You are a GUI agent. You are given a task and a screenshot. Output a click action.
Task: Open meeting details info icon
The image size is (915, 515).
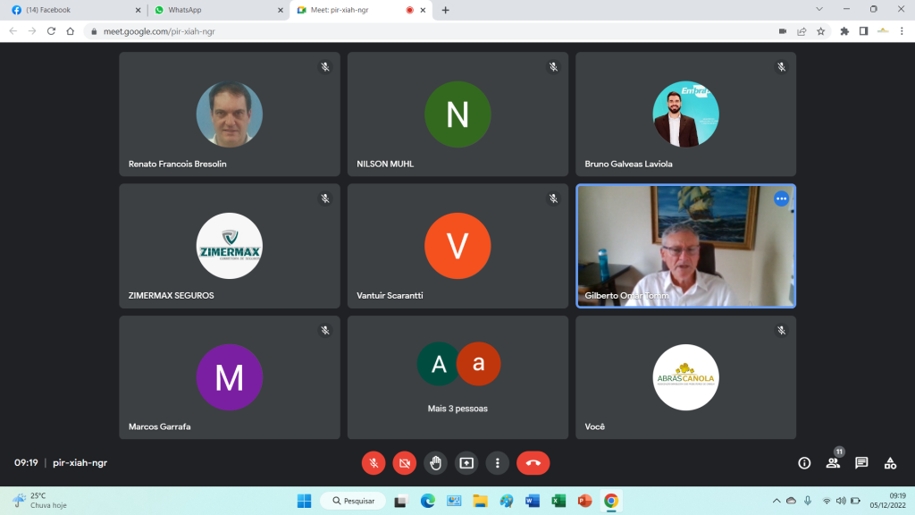pyautogui.click(x=804, y=463)
